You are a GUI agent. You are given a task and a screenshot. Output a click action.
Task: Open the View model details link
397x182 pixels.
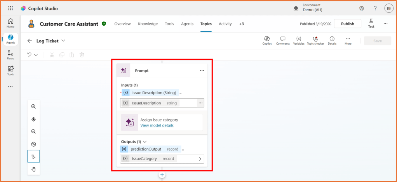[x=157, y=125]
